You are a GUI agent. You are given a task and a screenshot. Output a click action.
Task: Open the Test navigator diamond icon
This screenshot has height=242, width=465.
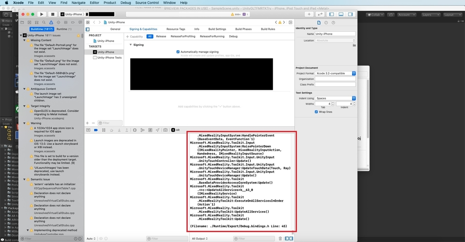point(58,22)
